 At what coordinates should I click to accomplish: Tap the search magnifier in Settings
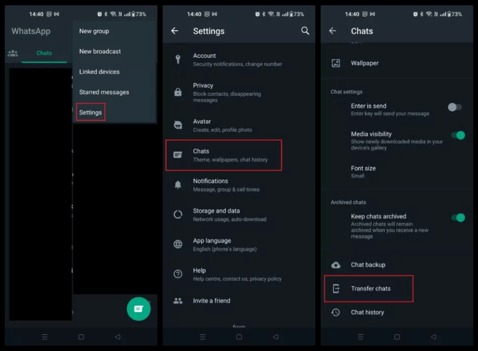(305, 31)
